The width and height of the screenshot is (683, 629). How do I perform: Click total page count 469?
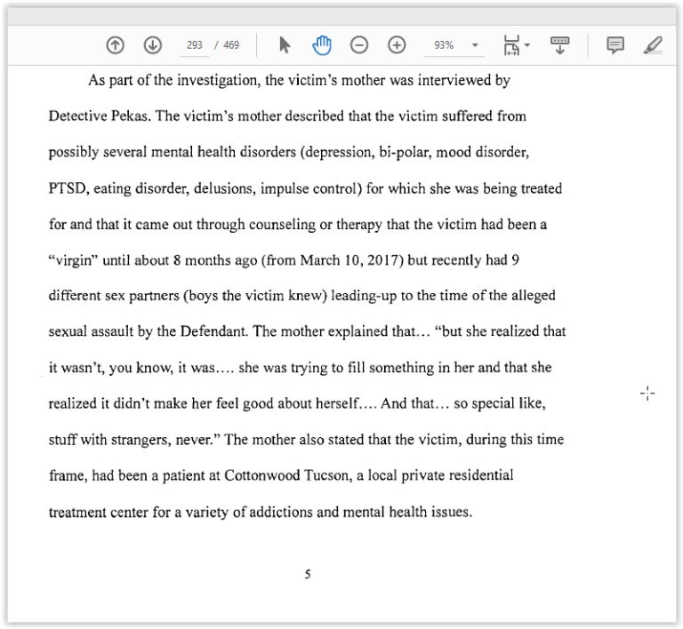pos(231,45)
